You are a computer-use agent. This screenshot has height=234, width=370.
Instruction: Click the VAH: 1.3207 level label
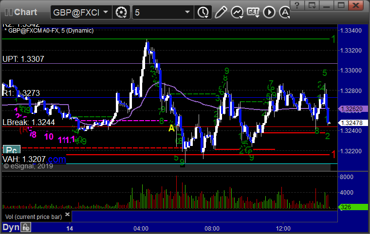pyautogui.click(x=23, y=159)
